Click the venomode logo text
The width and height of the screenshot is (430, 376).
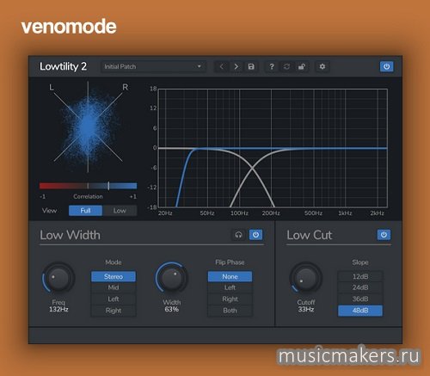pyautogui.click(x=69, y=27)
